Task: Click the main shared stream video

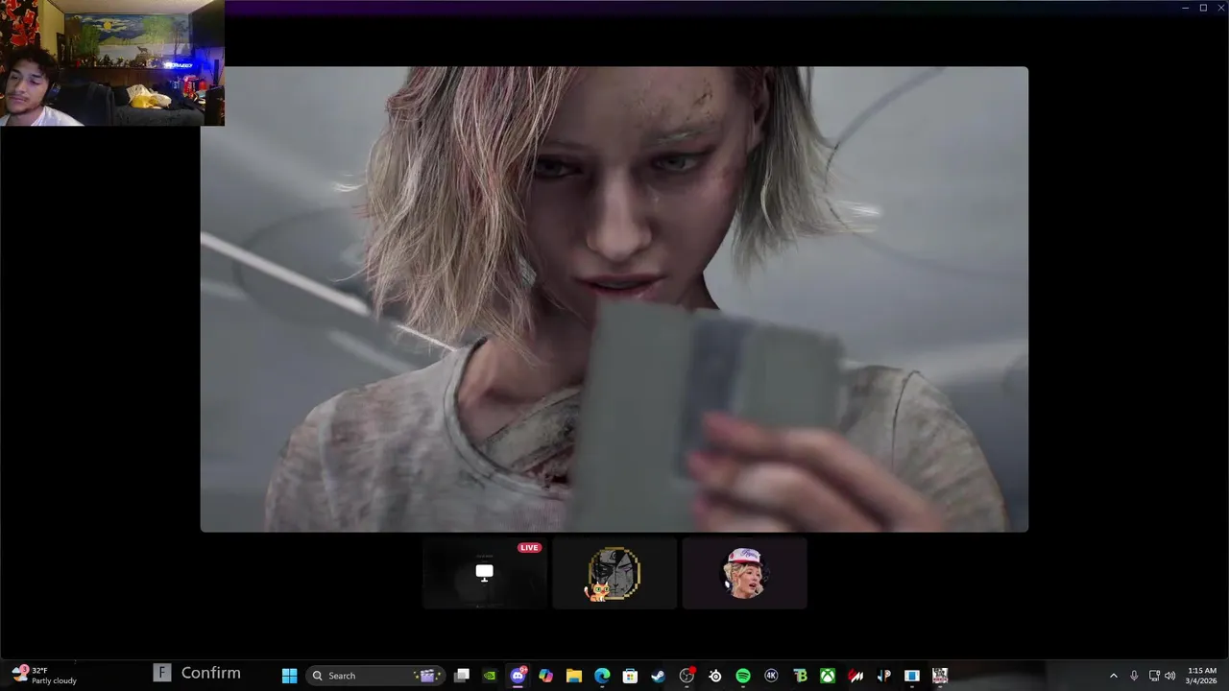Action: coord(614,298)
